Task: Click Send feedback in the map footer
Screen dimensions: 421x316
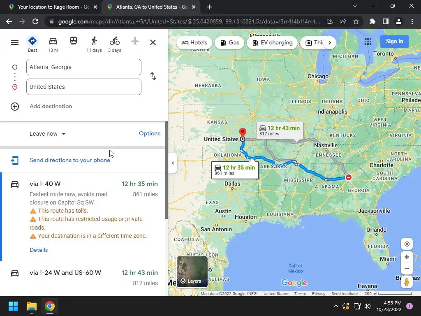Action: pyautogui.click(x=345, y=293)
